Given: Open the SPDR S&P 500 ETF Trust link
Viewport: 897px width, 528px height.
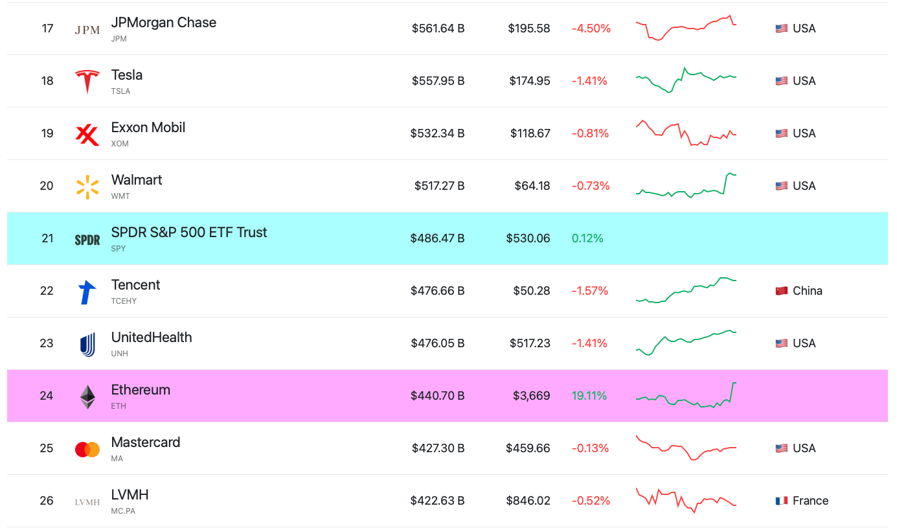Looking at the screenshot, I should (x=188, y=233).
